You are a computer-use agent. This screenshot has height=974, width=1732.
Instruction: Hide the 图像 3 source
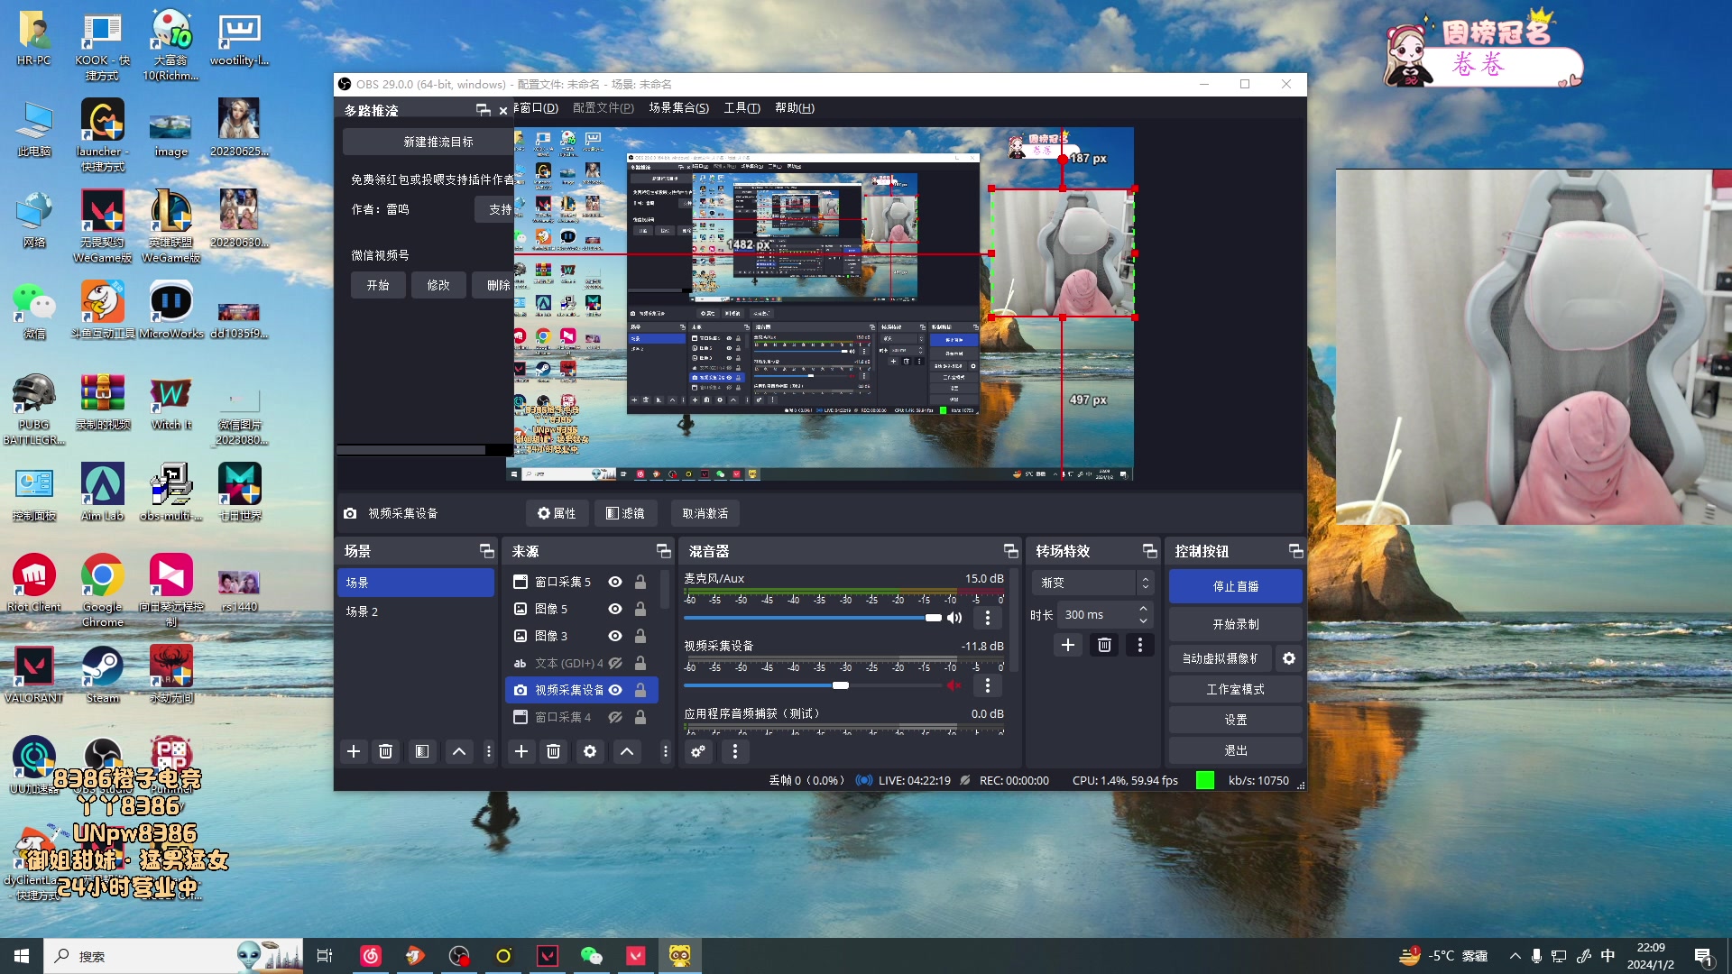click(x=615, y=636)
